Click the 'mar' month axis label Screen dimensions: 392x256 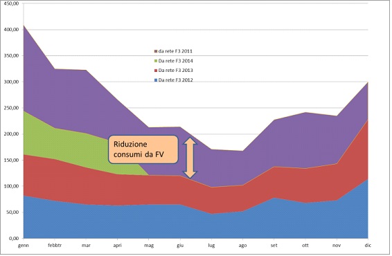coord(86,245)
